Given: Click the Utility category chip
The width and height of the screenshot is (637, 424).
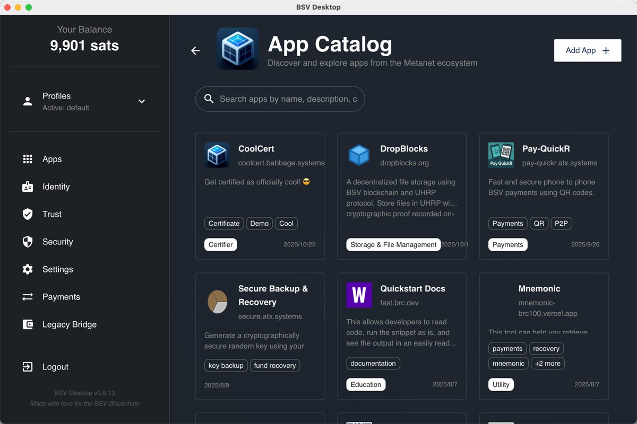Looking at the screenshot, I should tap(501, 385).
